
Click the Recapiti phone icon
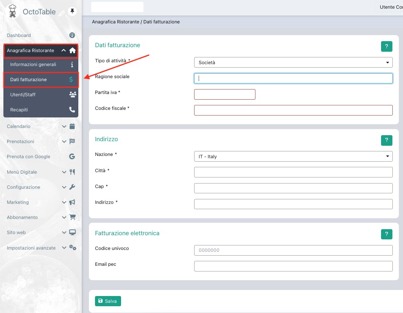pos(72,110)
